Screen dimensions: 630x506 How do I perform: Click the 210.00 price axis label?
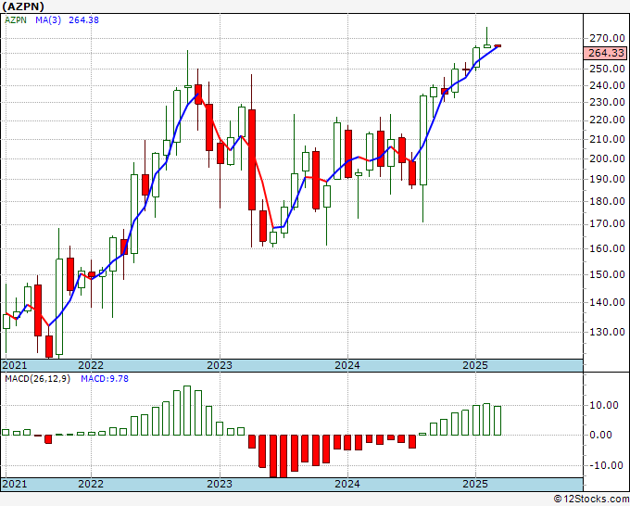point(607,139)
